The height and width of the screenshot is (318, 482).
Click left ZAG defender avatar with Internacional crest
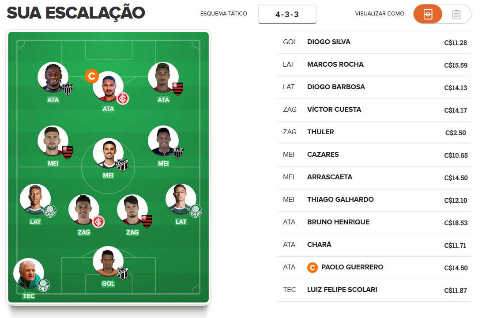pos(83,209)
